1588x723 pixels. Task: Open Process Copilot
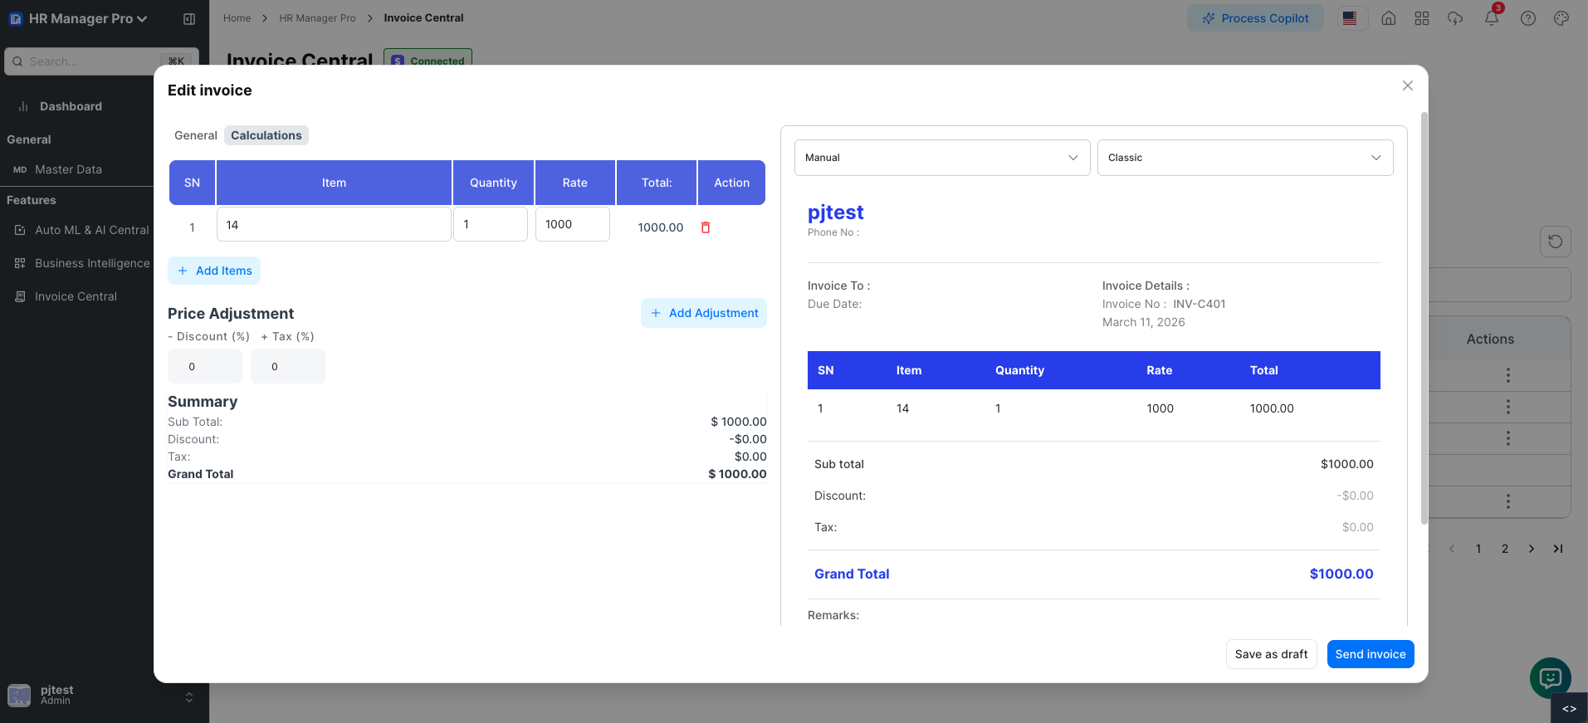point(1255,18)
